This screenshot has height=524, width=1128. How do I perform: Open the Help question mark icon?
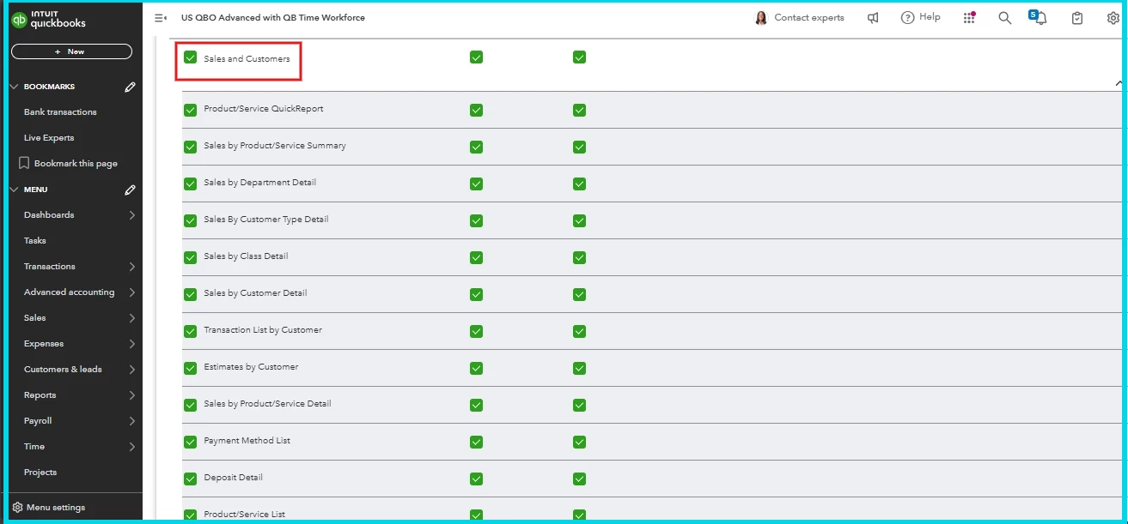(x=907, y=18)
